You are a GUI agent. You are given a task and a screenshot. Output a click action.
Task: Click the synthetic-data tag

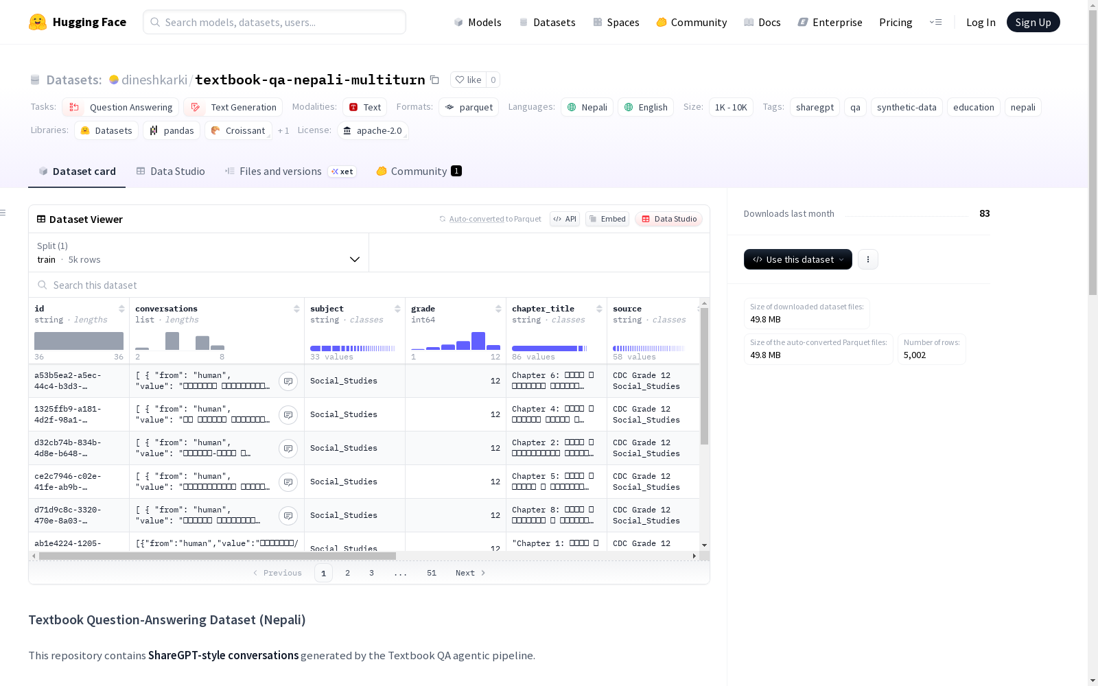click(x=907, y=107)
